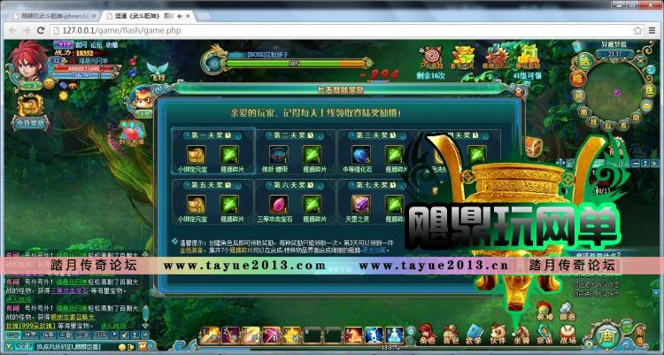Switch to the first browser tab
Viewport: 664px width, 355px height.
pyautogui.click(x=53, y=16)
